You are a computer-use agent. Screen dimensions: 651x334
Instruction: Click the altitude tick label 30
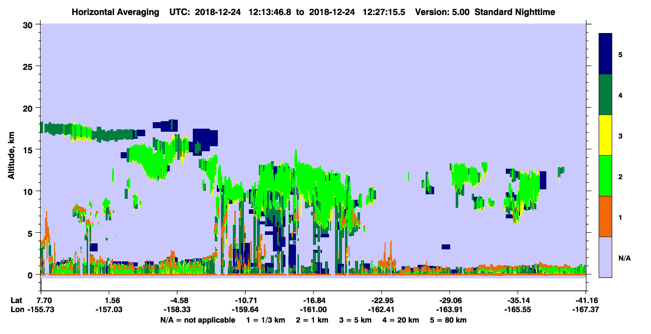(29, 25)
